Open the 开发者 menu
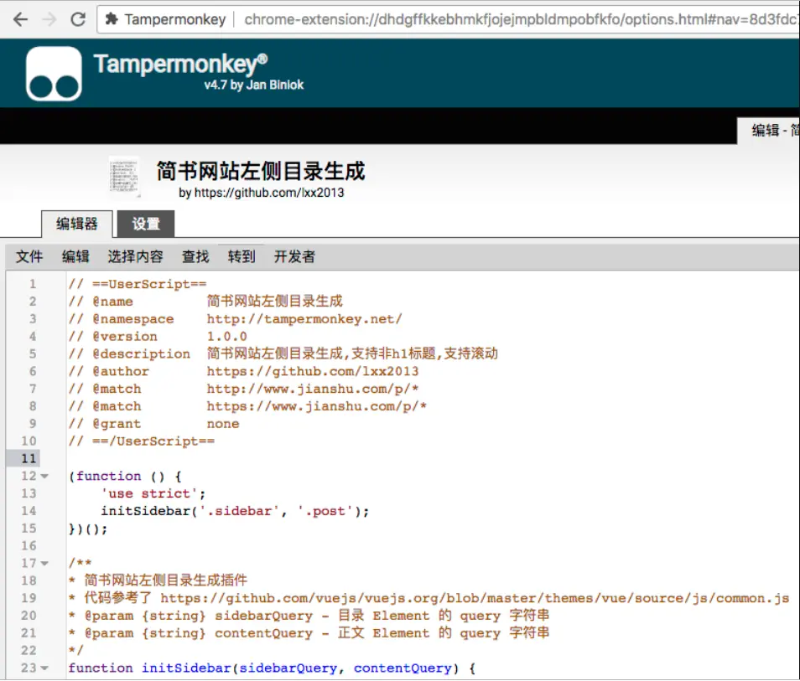The image size is (800, 681). pyautogui.click(x=294, y=256)
